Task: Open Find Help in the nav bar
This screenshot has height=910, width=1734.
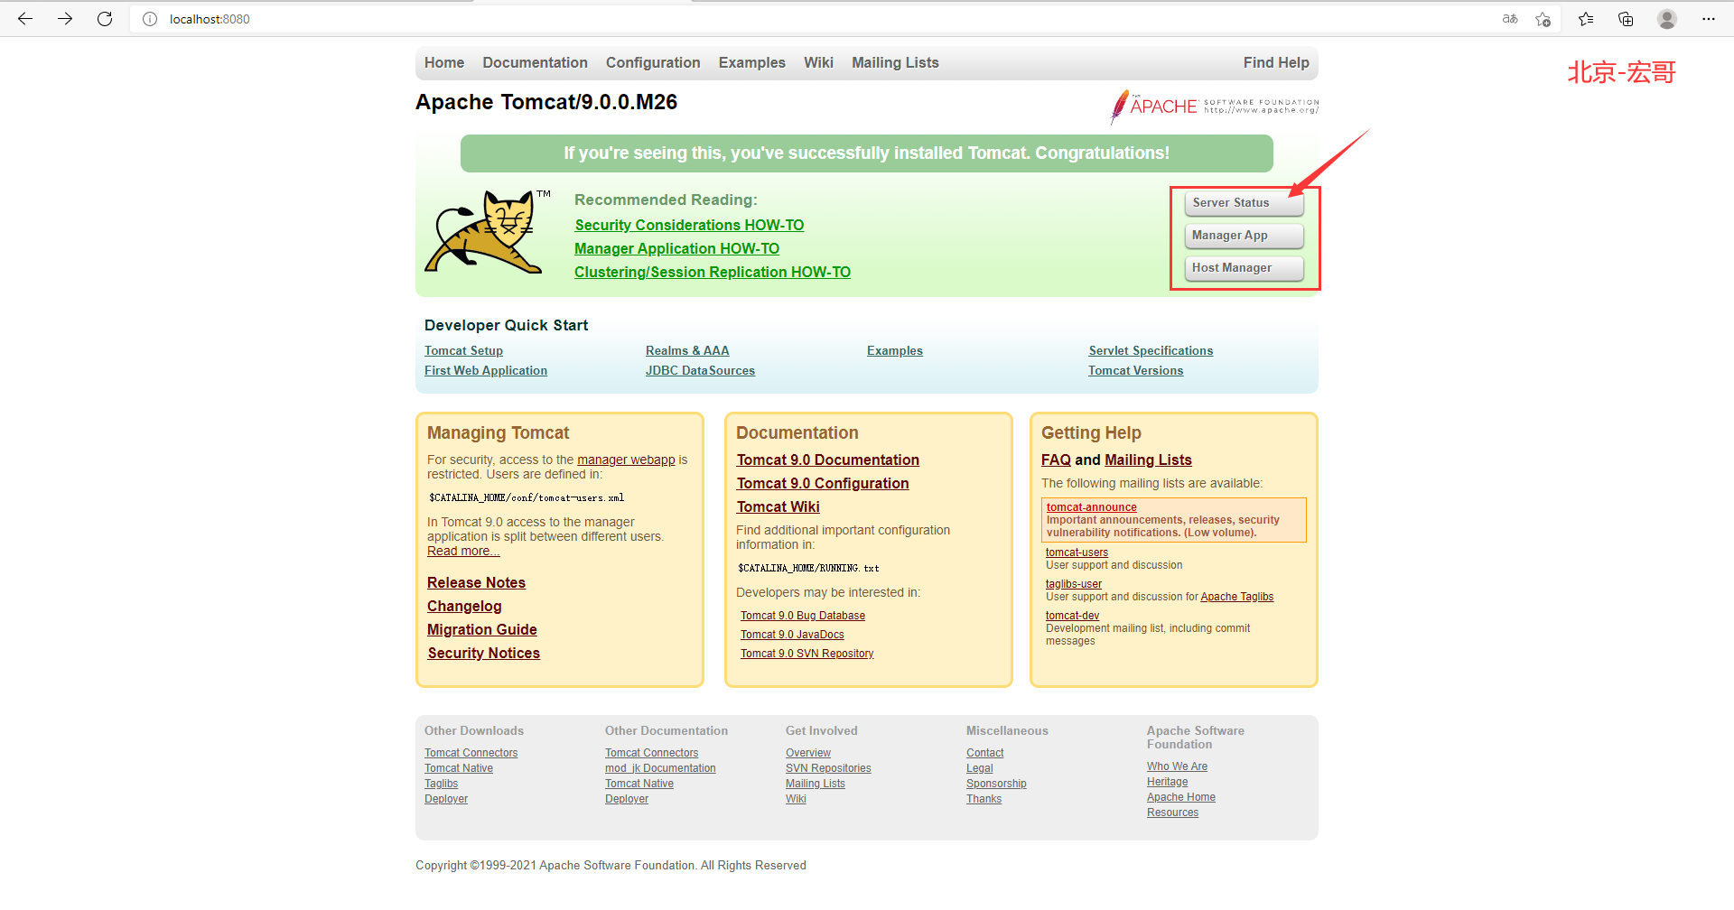Action: pos(1276,63)
